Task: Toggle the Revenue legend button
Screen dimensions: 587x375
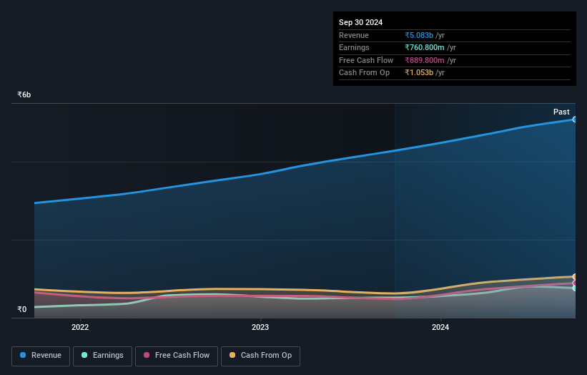Action: point(41,356)
